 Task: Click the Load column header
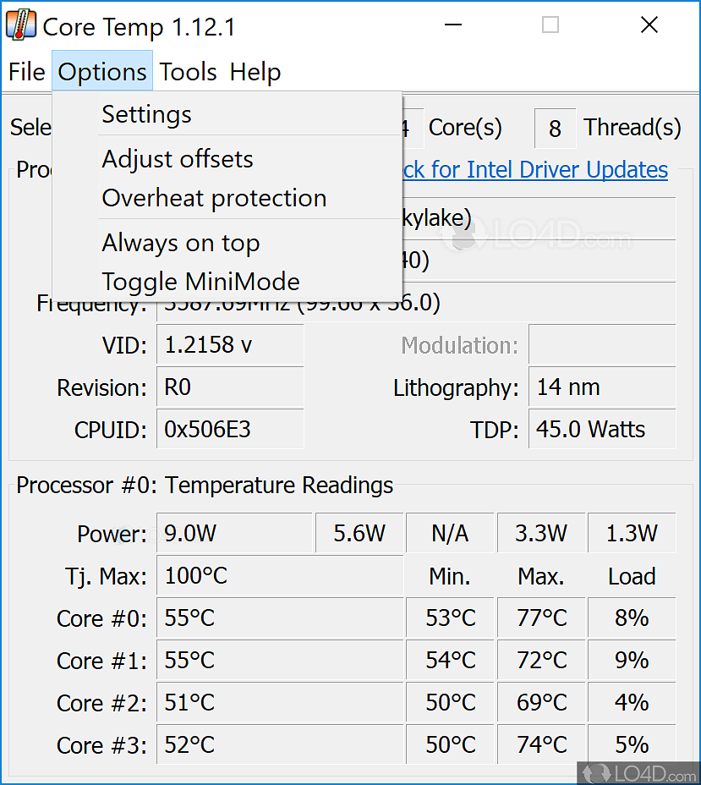click(632, 576)
